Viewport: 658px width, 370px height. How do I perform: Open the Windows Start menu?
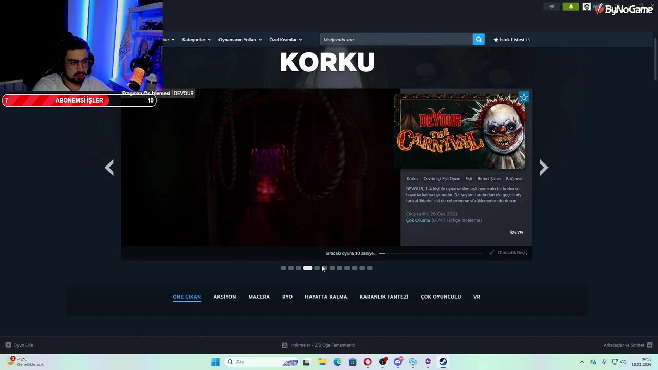[215, 362]
